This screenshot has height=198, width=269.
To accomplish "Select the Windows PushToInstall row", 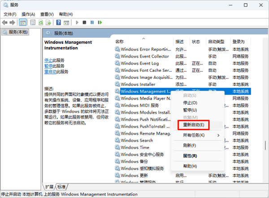I will click(x=143, y=127).
